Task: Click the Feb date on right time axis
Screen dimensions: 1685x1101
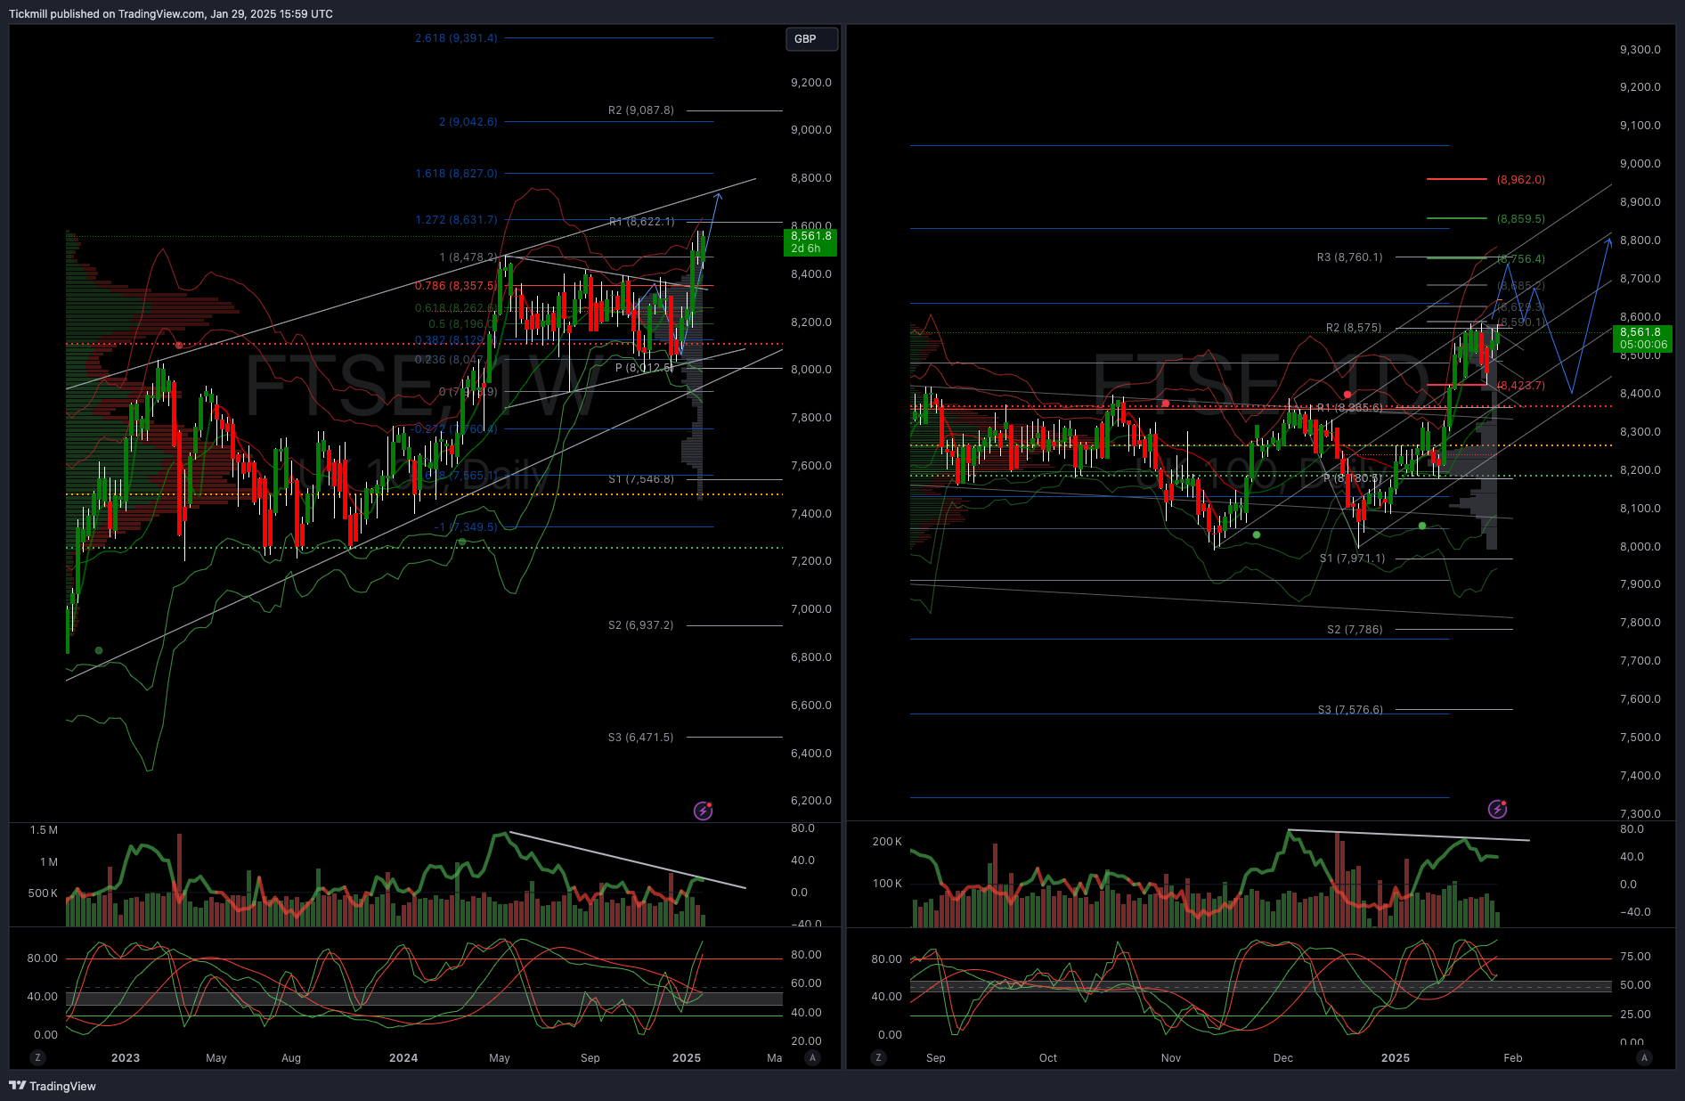Action: [1513, 1058]
